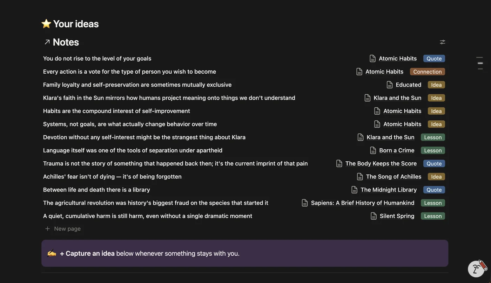Click the Connection tag on the vote row
The width and height of the screenshot is (491, 283).
tap(427, 72)
